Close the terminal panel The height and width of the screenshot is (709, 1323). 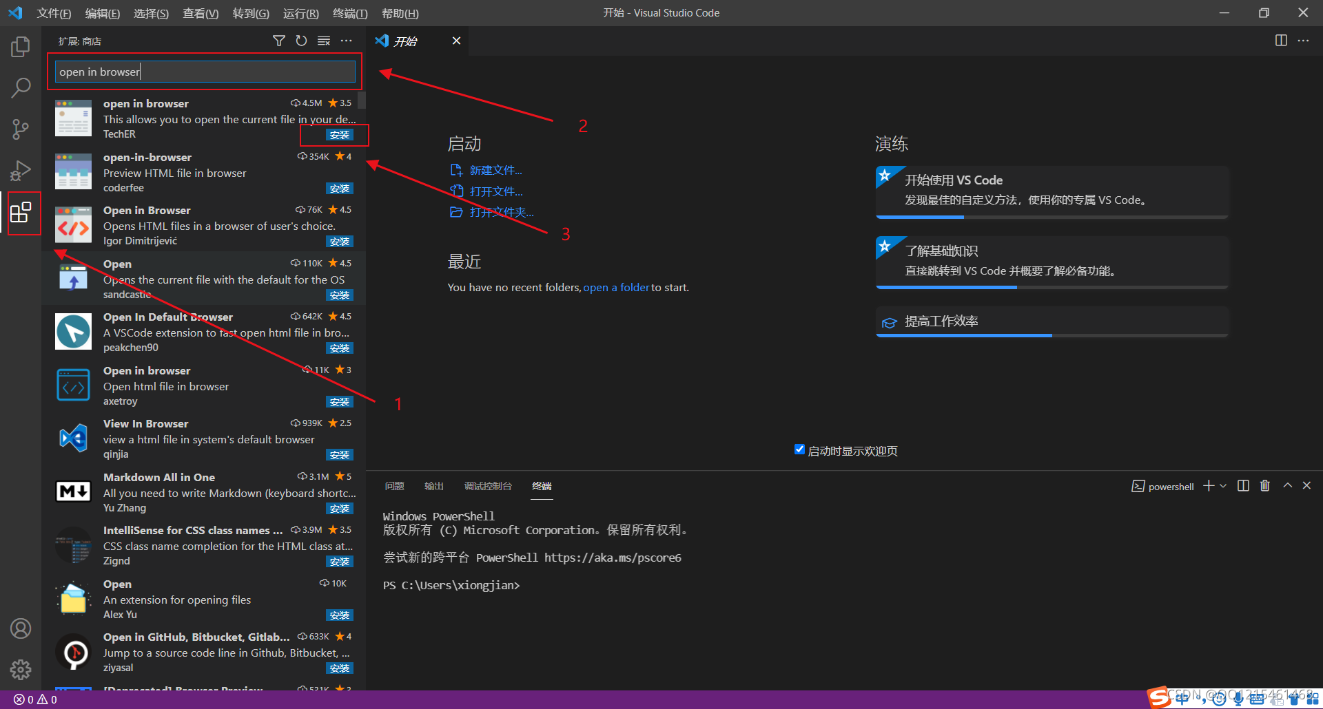tap(1306, 486)
